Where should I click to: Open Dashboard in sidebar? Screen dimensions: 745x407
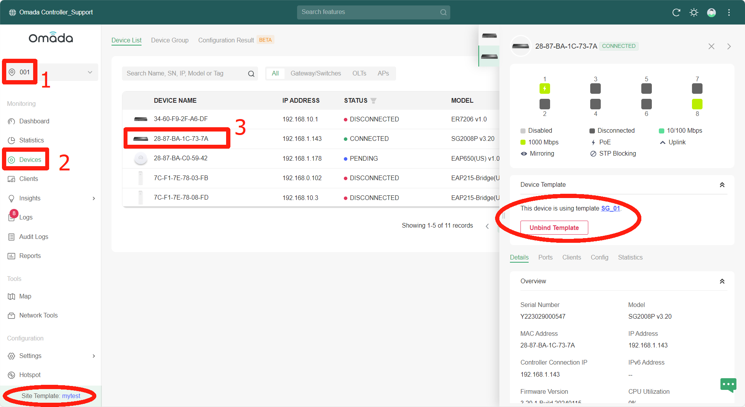click(34, 121)
